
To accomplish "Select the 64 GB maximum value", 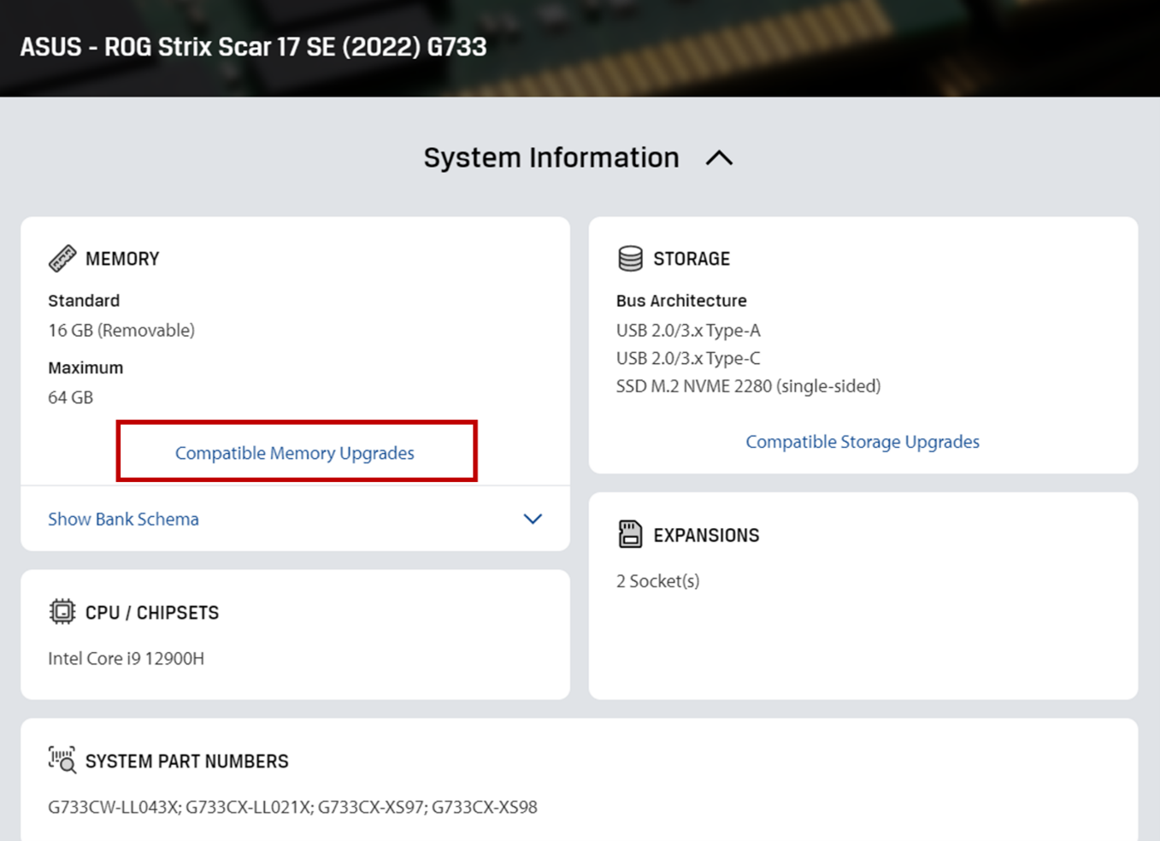I will coord(70,397).
